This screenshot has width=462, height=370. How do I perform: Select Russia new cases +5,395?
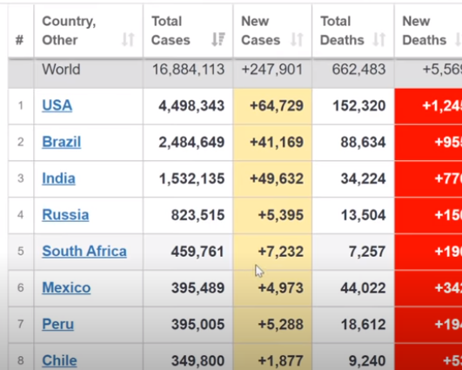pos(280,215)
